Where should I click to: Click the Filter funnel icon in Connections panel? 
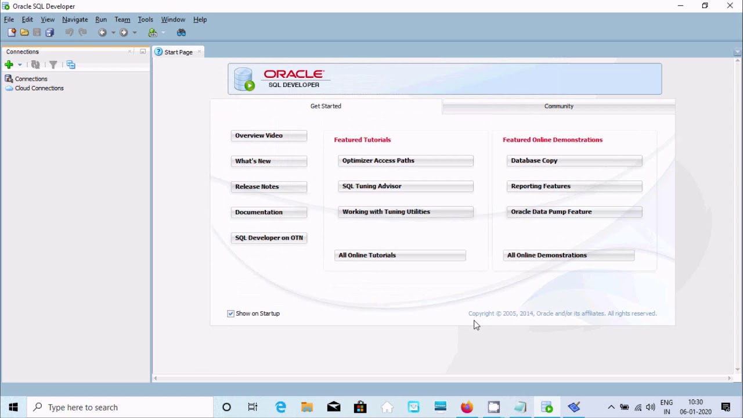(x=53, y=64)
